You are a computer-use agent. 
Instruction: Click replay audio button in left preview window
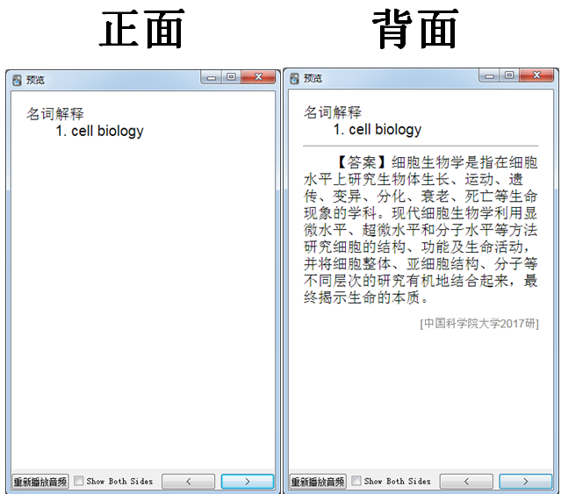(40, 482)
